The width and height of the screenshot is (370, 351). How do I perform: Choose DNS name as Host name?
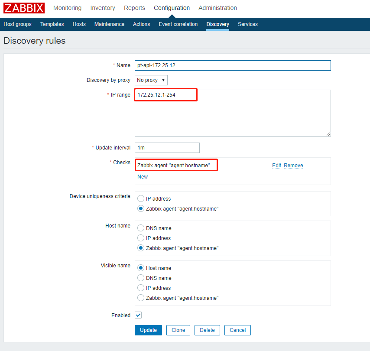click(141, 228)
